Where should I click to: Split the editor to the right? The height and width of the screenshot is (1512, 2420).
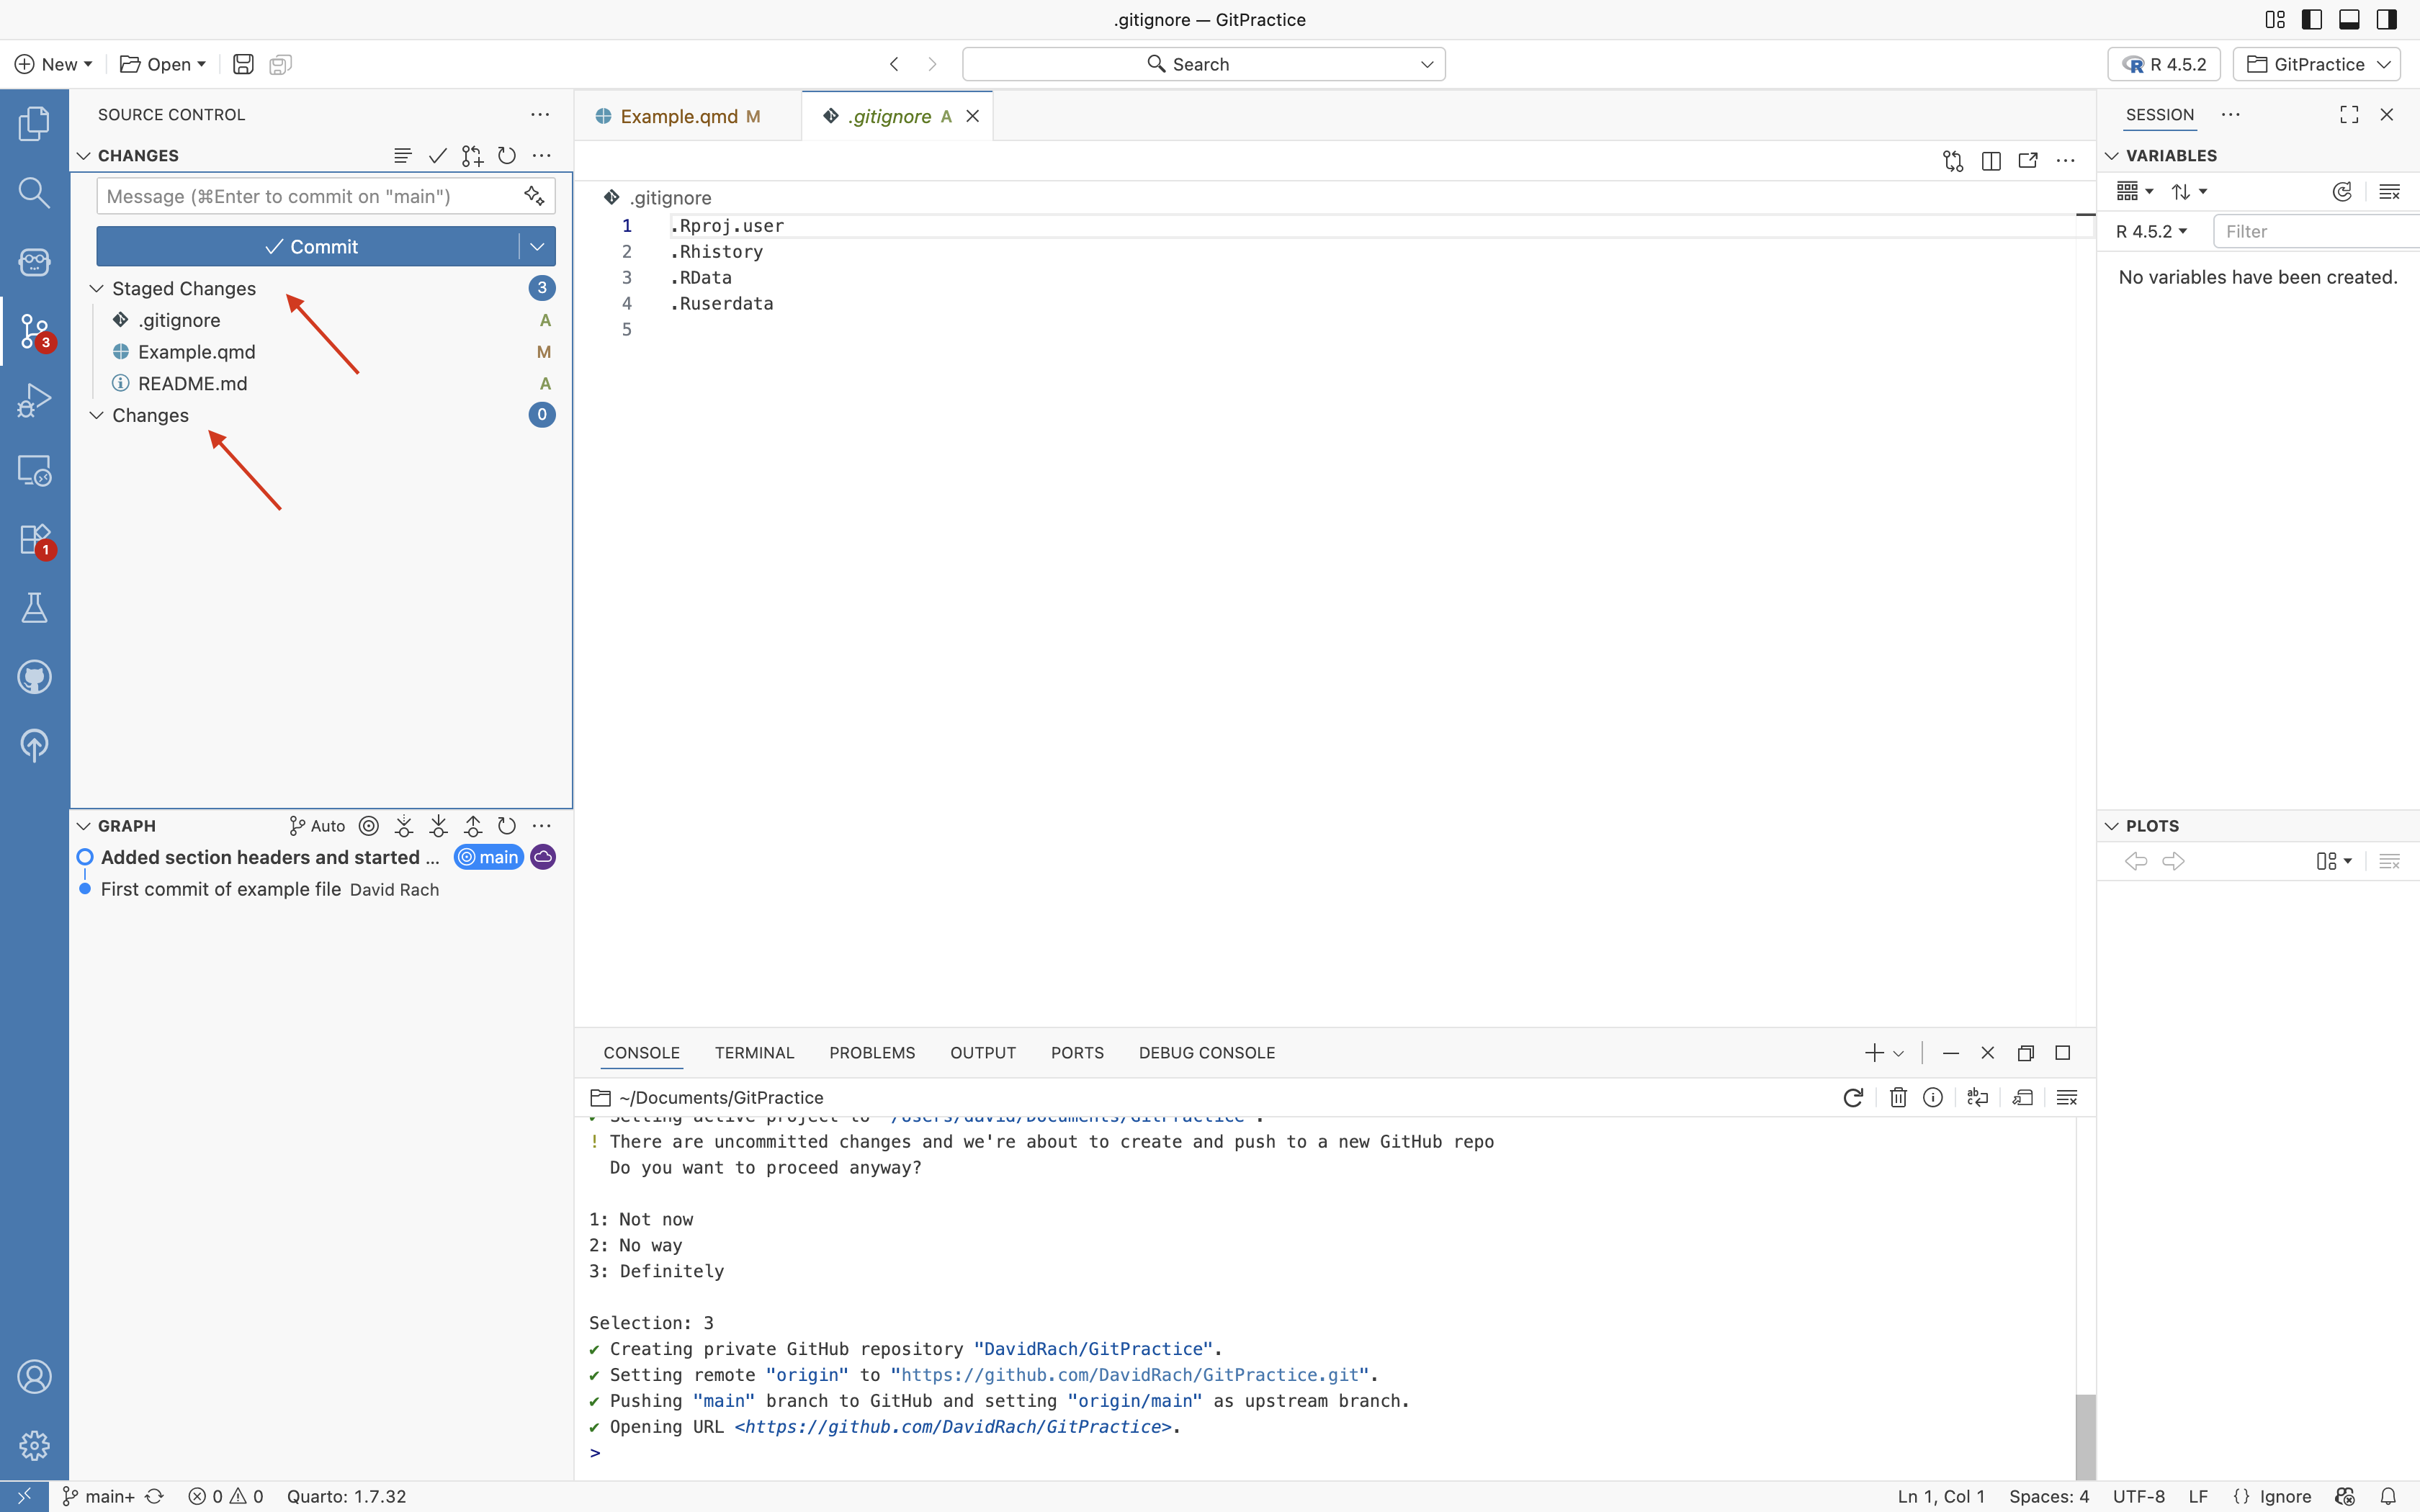1990,161
